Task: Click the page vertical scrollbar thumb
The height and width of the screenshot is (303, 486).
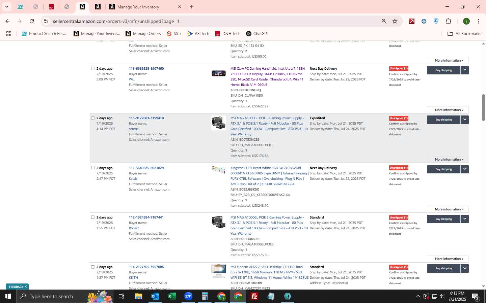Action: pyautogui.click(x=483, y=108)
